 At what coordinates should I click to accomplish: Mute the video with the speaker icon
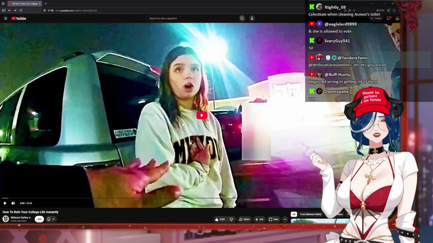point(13,203)
